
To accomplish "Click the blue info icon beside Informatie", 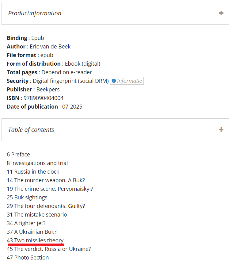I will point(114,81).
